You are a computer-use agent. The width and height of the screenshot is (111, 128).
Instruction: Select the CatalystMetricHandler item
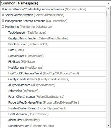point(53,39)
